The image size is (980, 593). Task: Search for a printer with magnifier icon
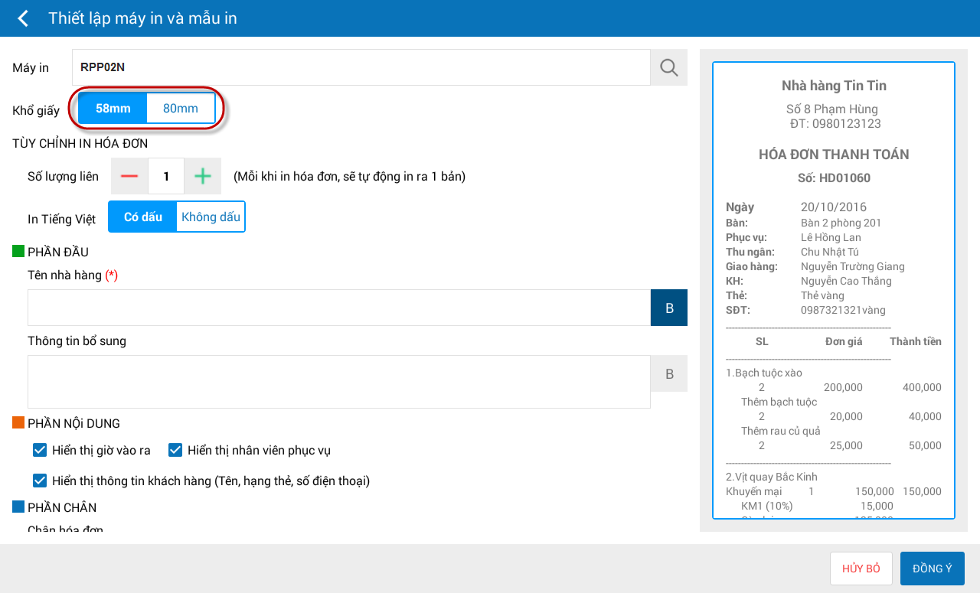[669, 67]
